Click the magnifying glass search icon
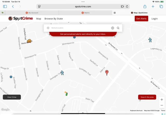 click(118, 28)
